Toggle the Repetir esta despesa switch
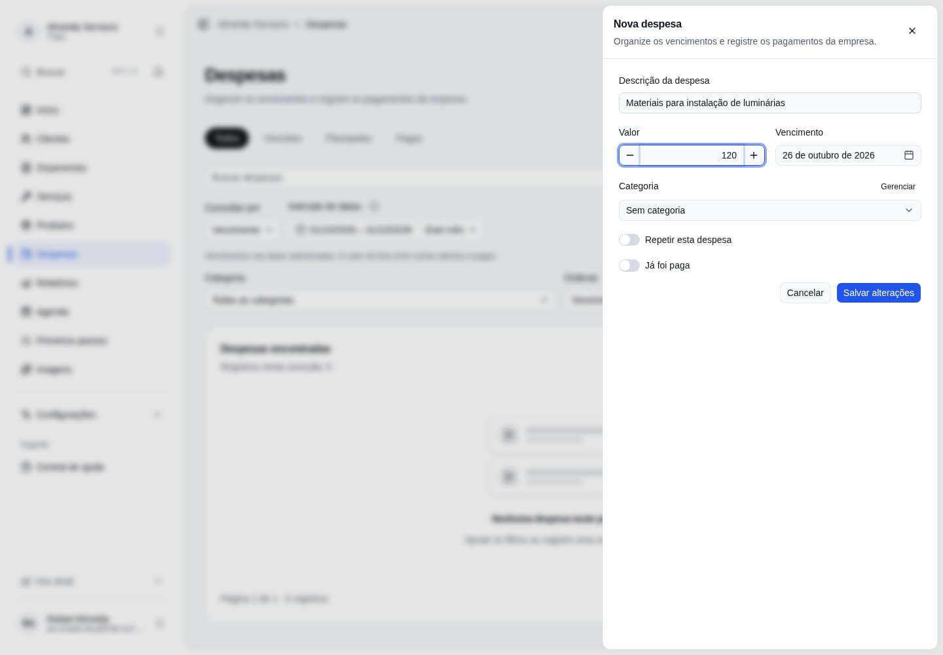The image size is (943, 655). coord(629,240)
